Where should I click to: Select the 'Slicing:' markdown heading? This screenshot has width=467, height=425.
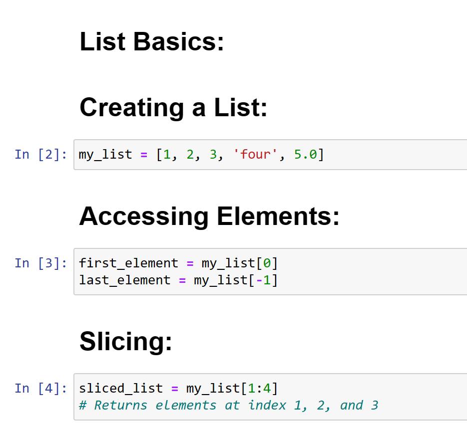[126, 341]
